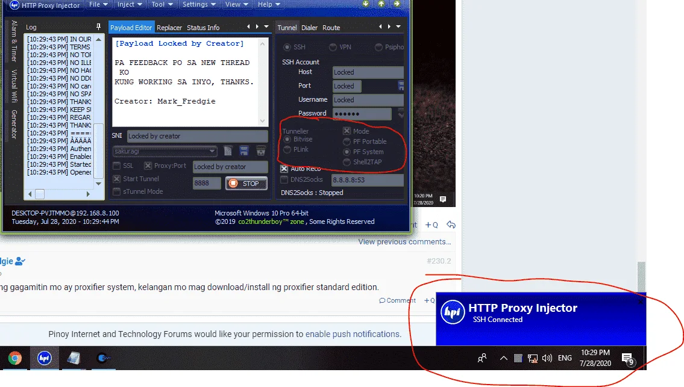
Task: Switch to the Payload Editor tab
Action: point(131,28)
